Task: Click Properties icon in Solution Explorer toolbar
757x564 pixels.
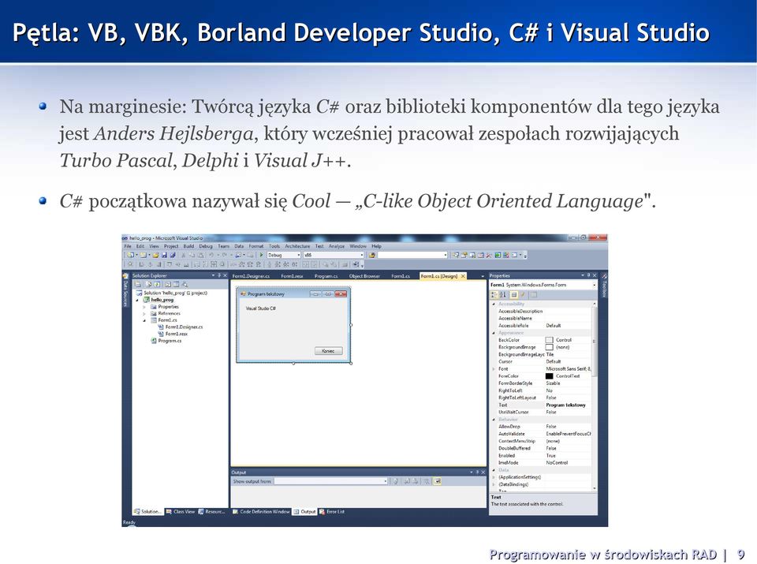Action: [x=137, y=285]
